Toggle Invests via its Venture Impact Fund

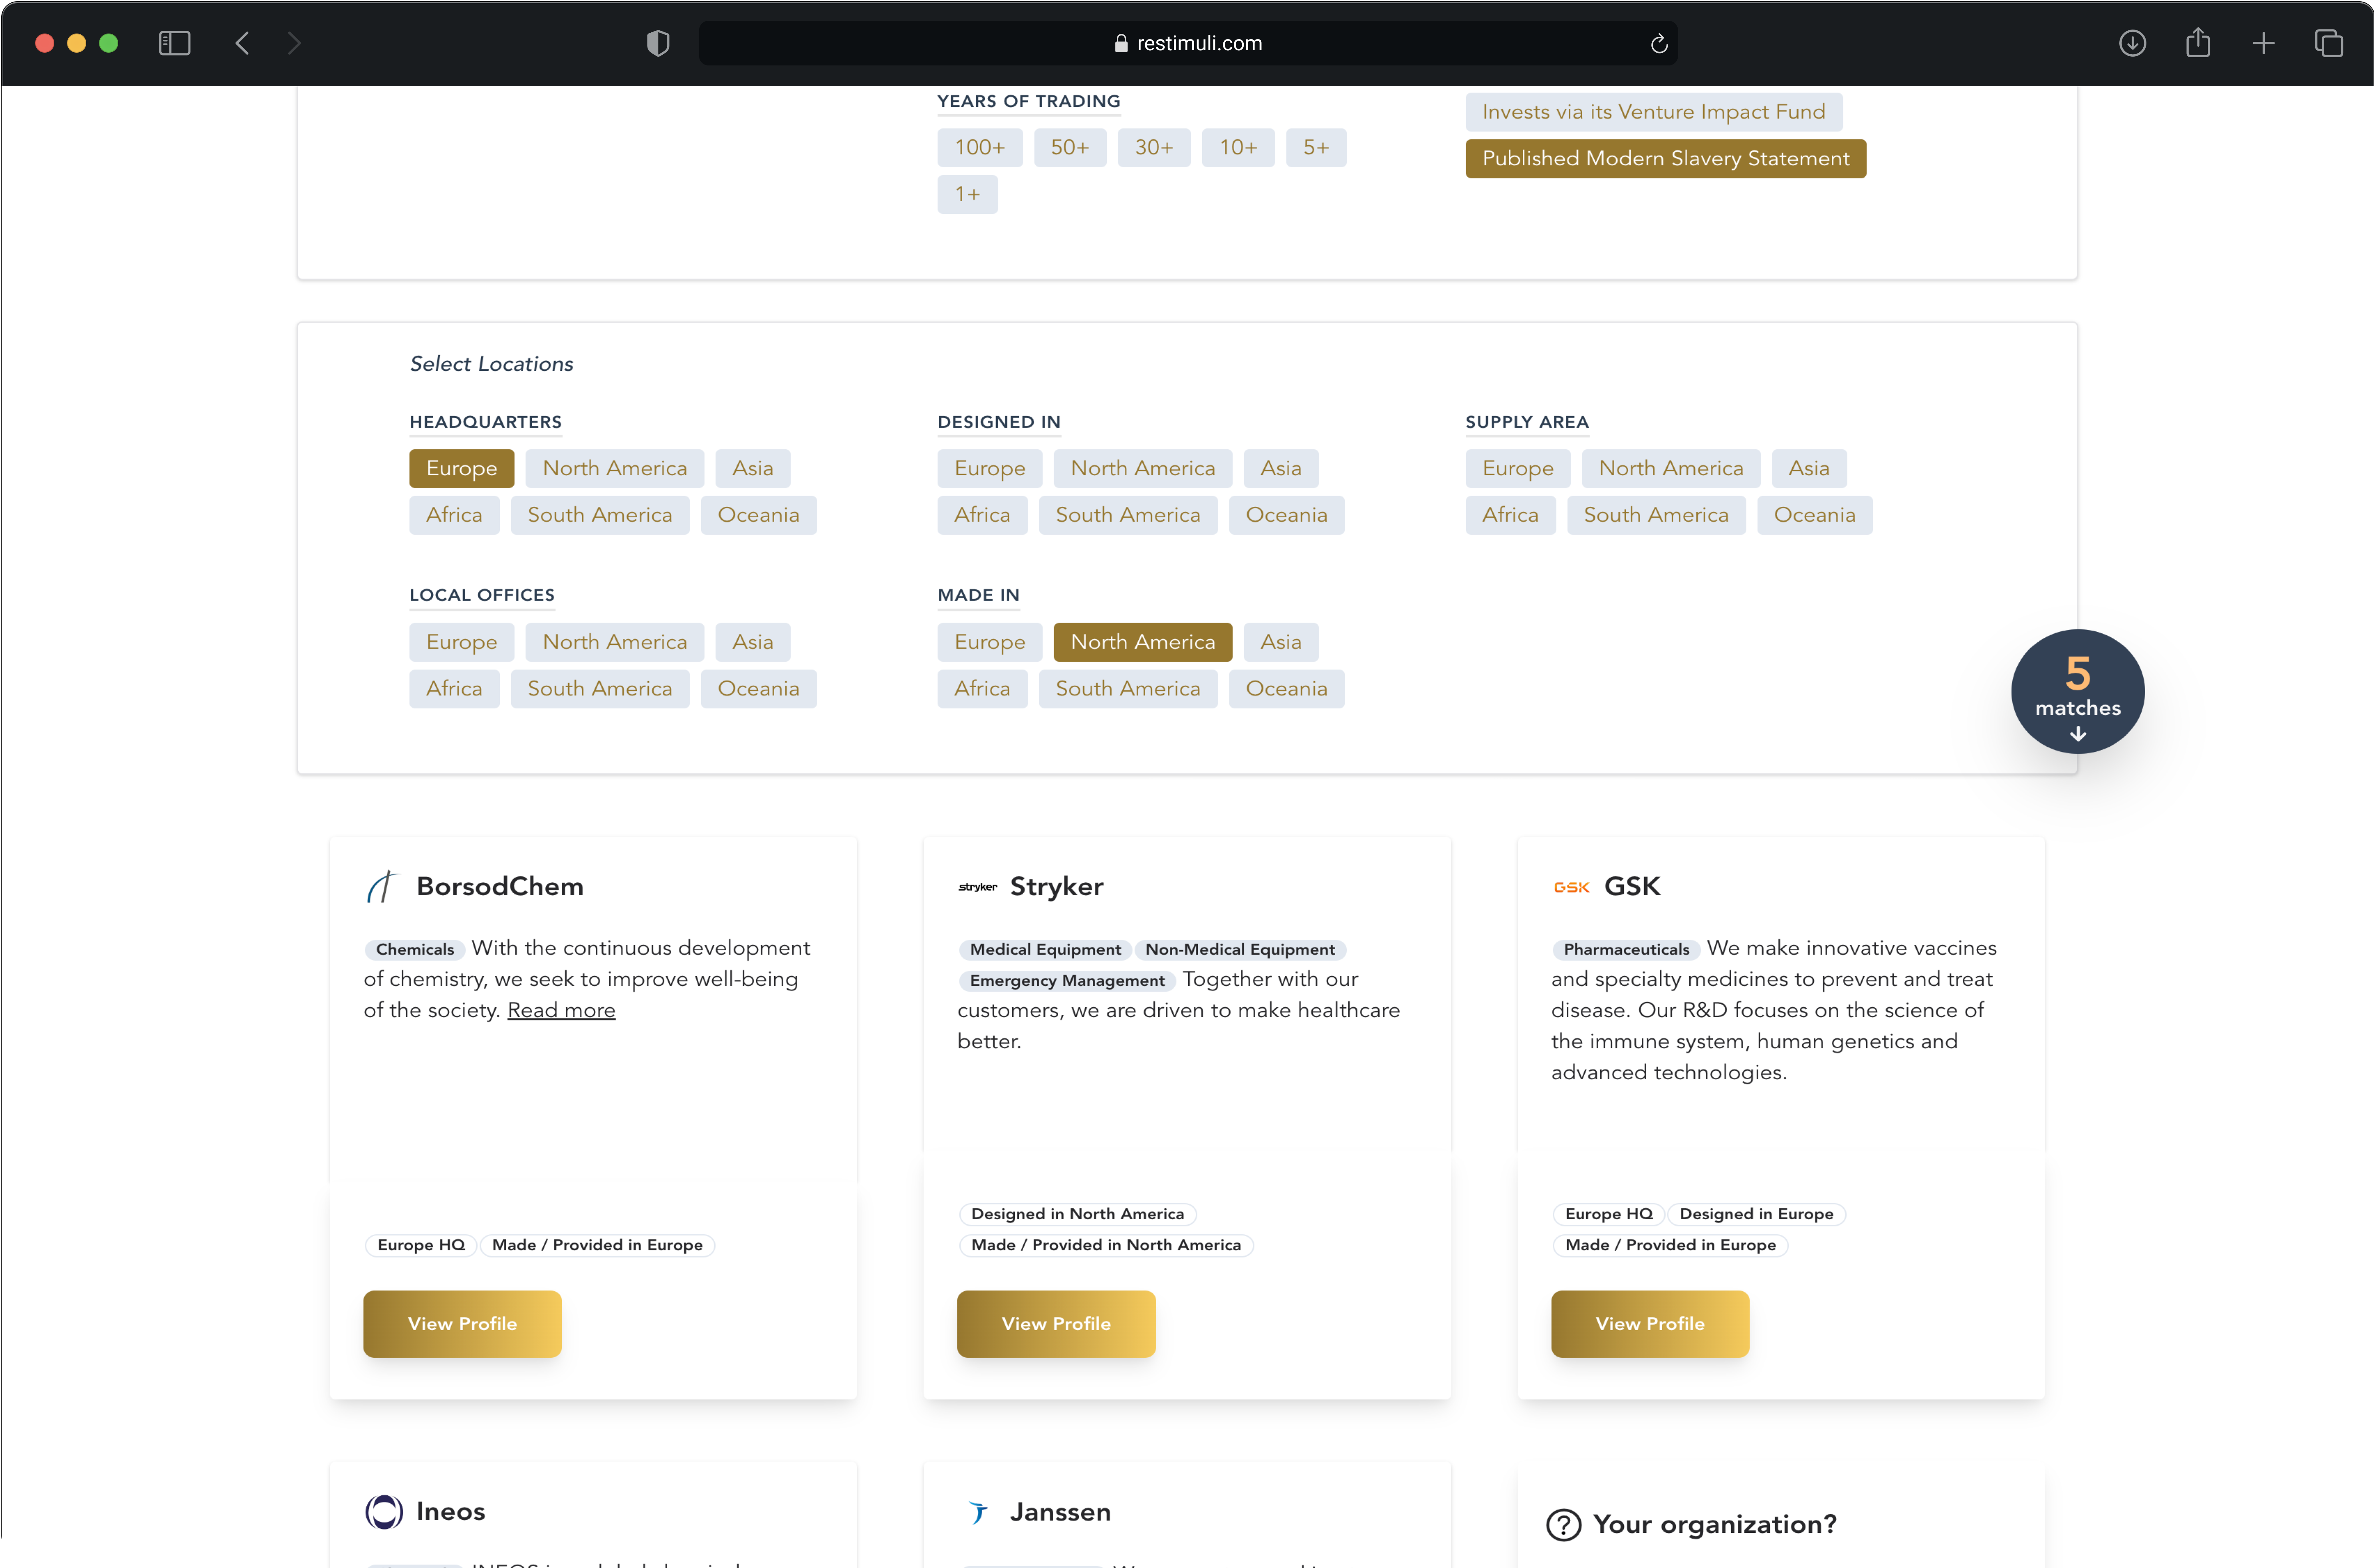(1654, 112)
